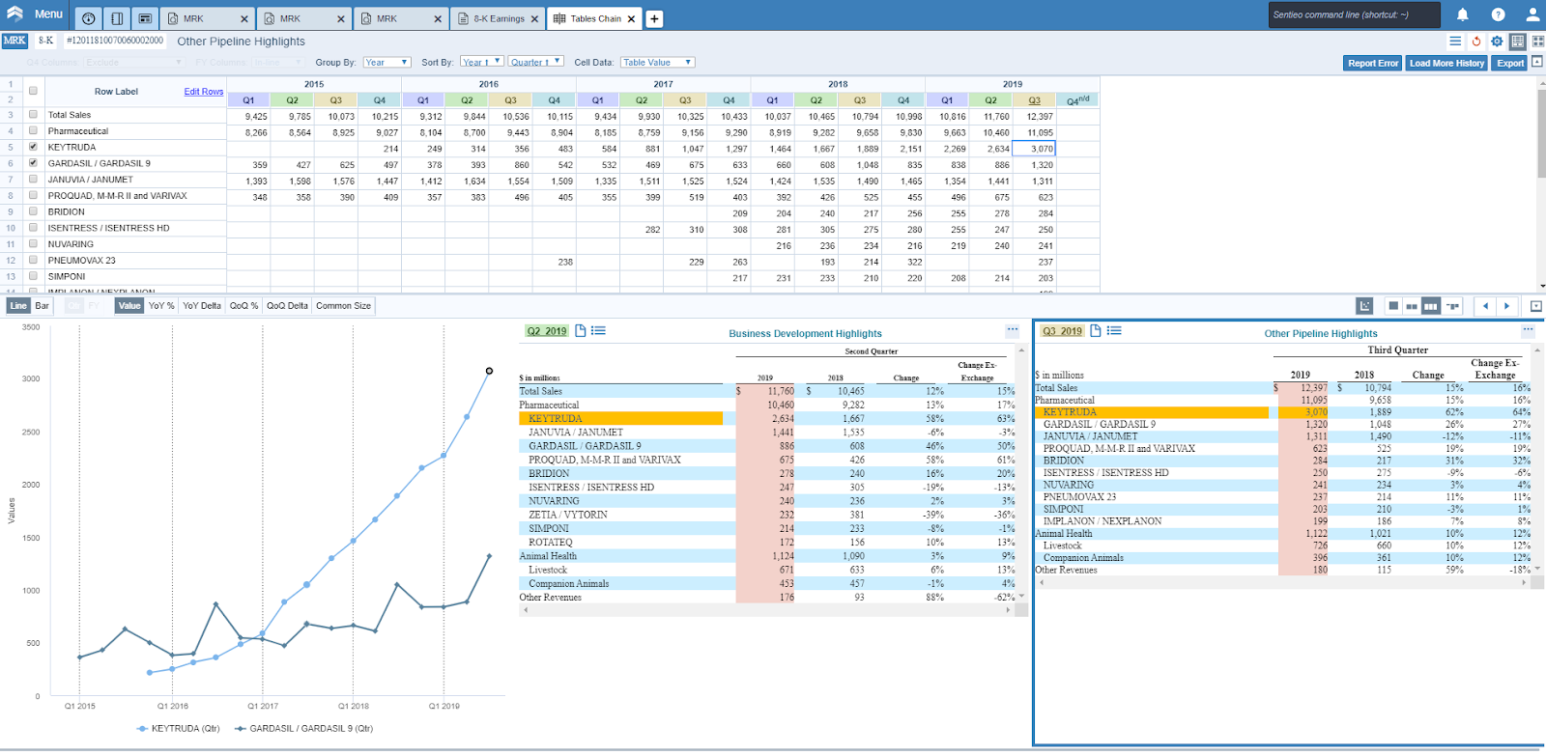This screenshot has height=755, width=1546.
Task: Select the table-with-panels layout icon
Action: pyautogui.click(x=1518, y=41)
